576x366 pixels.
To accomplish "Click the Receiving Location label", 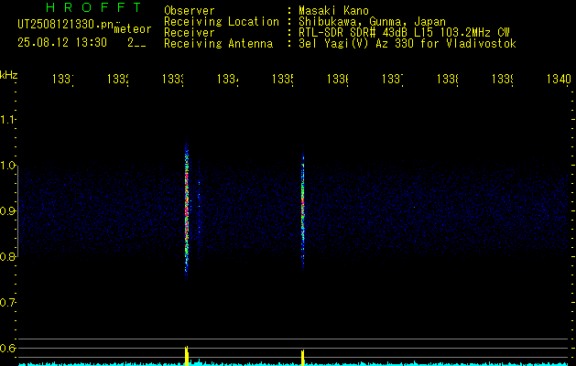I will pyautogui.click(x=222, y=22).
